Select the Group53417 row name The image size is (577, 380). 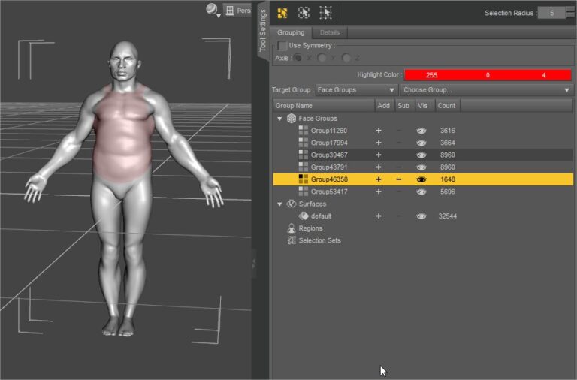click(329, 192)
